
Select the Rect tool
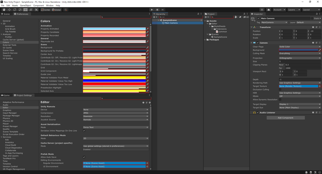pos(25,10)
